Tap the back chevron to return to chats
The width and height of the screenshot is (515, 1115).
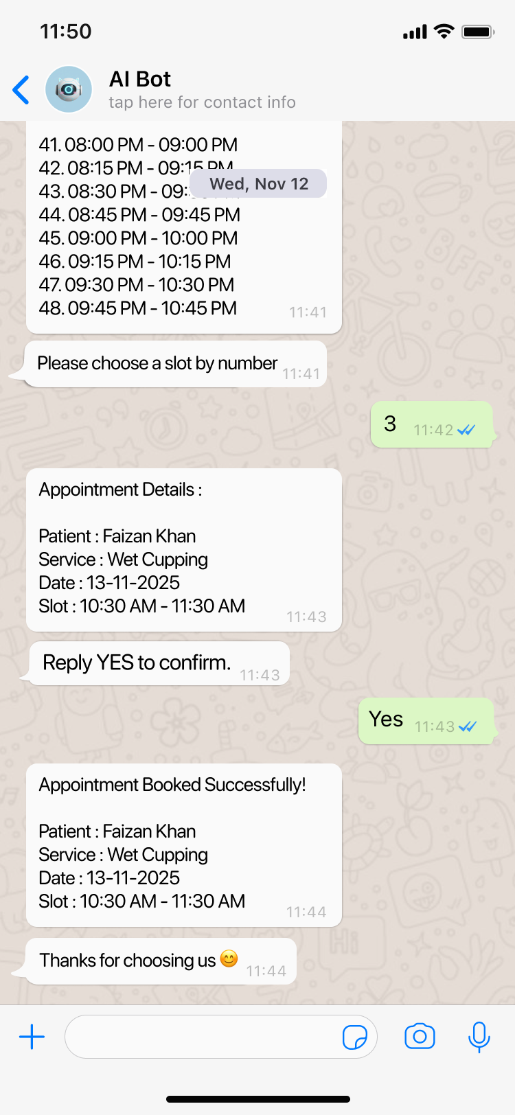pyautogui.click(x=21, y=89)
